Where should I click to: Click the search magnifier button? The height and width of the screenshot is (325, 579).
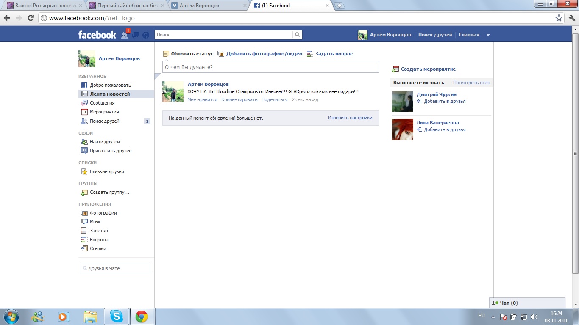click(x=298, y=35)
